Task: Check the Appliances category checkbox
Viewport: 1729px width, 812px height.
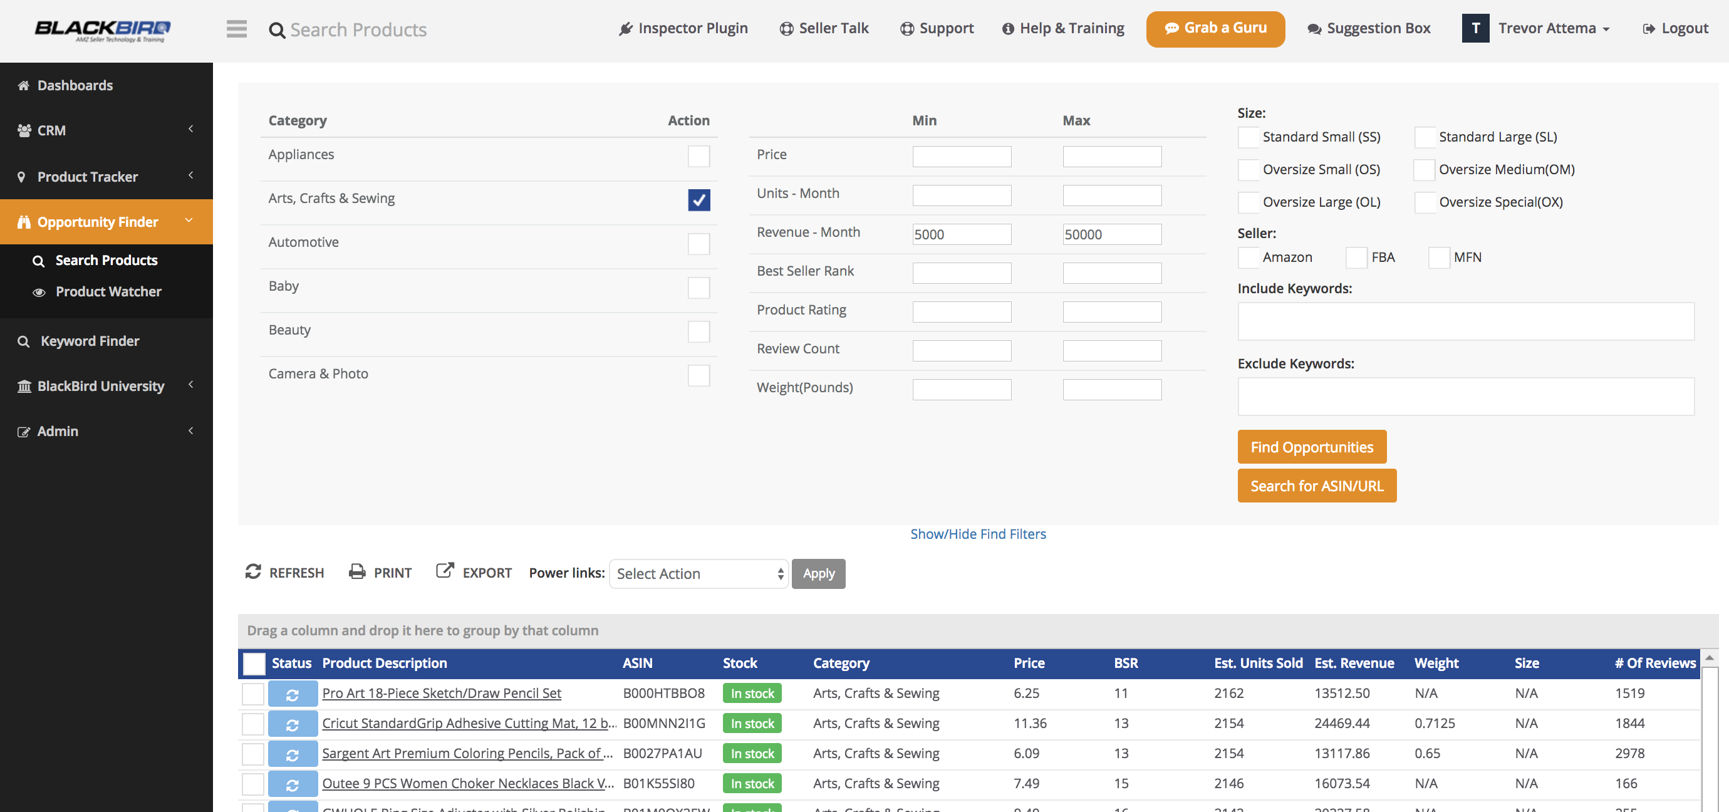Action: (x=698, y=157)
